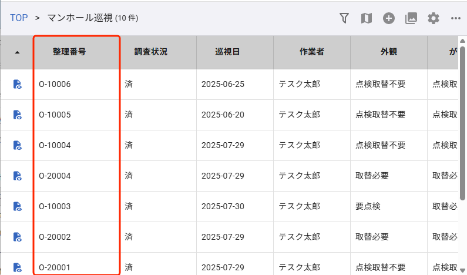This screenshot has width=467, height=275.
Task: View details icon for row O-10006
Action: 18,84
